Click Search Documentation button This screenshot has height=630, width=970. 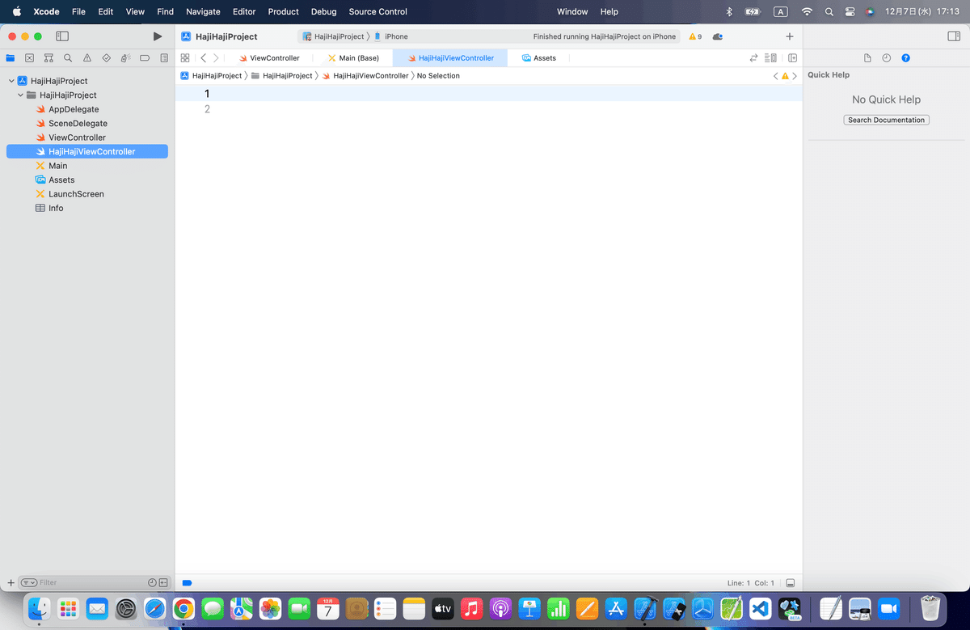pos(886,120)
